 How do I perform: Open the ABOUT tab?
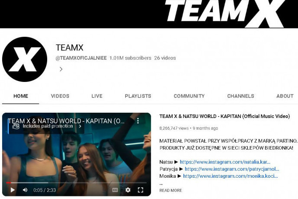[285, 96]
